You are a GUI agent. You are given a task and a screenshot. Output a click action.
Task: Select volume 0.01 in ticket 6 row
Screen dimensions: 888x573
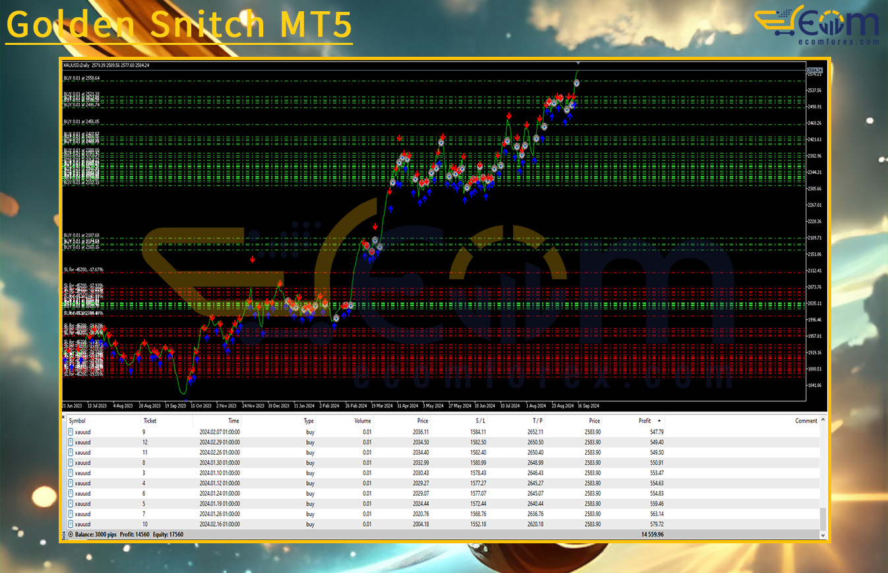367,493
